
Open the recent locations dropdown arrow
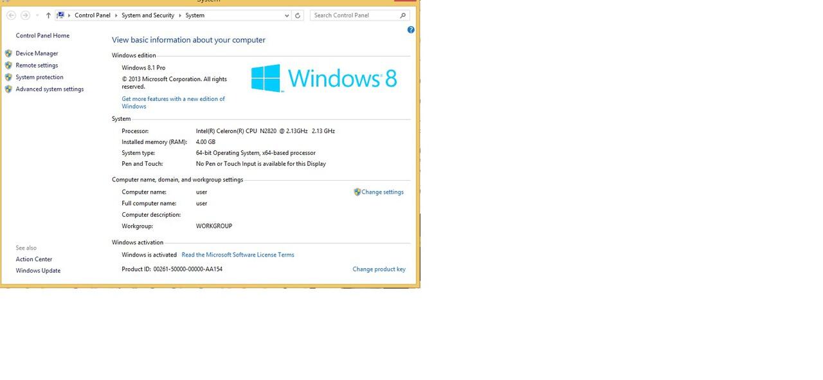pos(37,15)
